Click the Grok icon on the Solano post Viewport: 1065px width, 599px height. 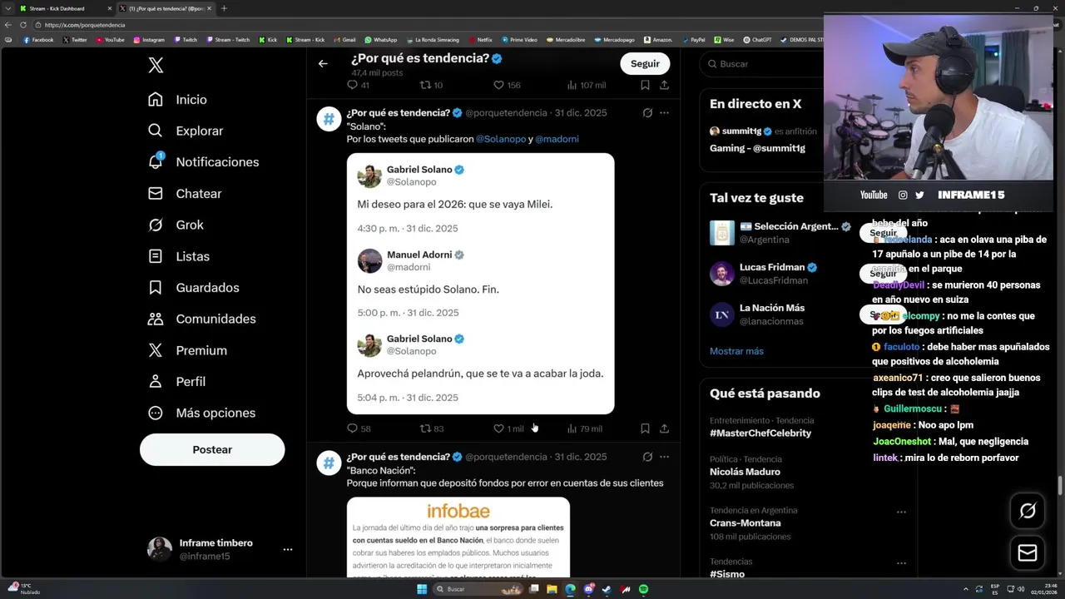click(647, 112)
